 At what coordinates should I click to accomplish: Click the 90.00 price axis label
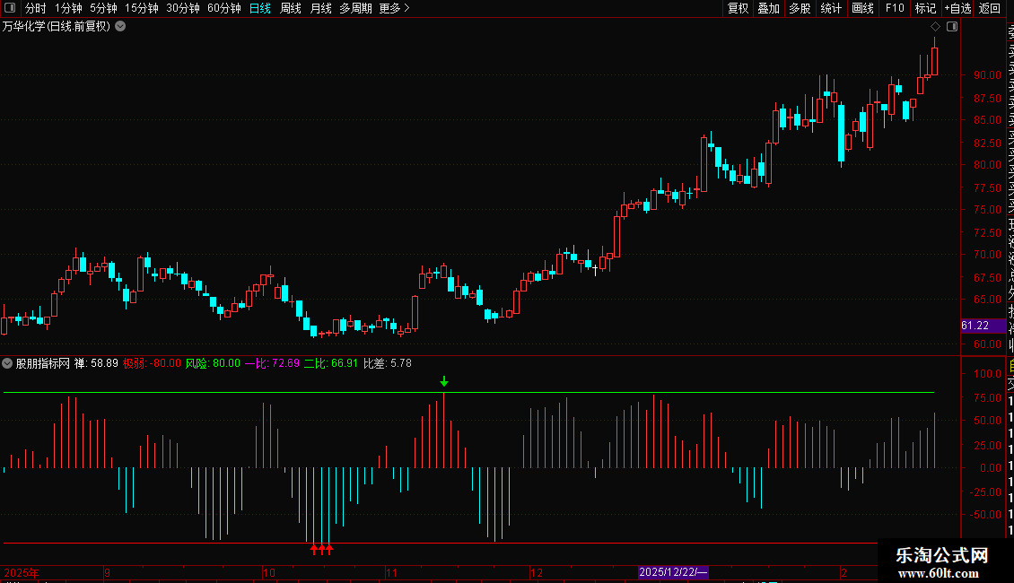coord(987,75)
